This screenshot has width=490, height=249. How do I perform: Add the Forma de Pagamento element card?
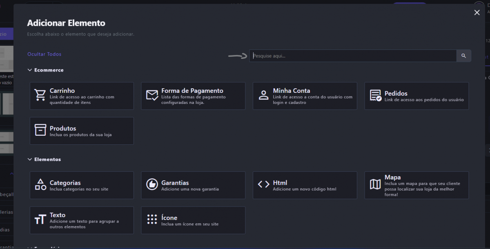(x=193, y=96)
